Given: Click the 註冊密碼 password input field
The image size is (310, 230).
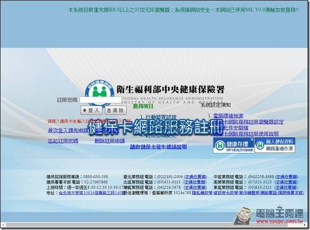Looking at the screenshot, I should [x=101, y=100].
